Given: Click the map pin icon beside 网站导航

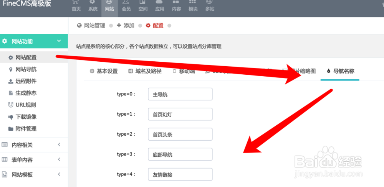Looking at the screenshot, I should click(x=10, y=70).
